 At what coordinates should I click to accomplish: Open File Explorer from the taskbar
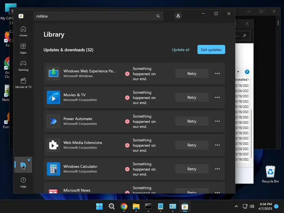[136, 206]
